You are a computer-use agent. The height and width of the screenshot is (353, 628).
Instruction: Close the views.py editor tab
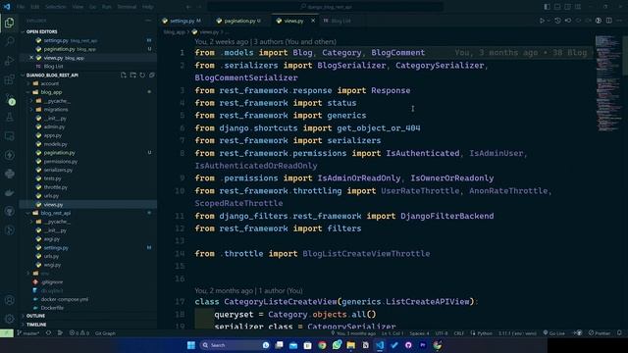tap(313, 21)
